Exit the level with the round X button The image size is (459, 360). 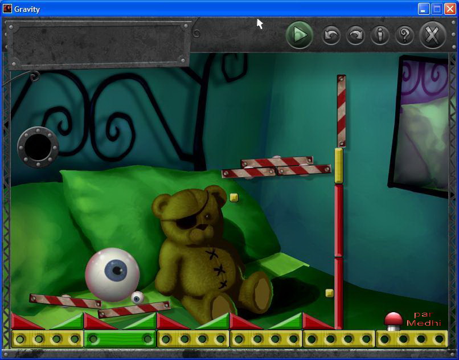pos(432,35)
